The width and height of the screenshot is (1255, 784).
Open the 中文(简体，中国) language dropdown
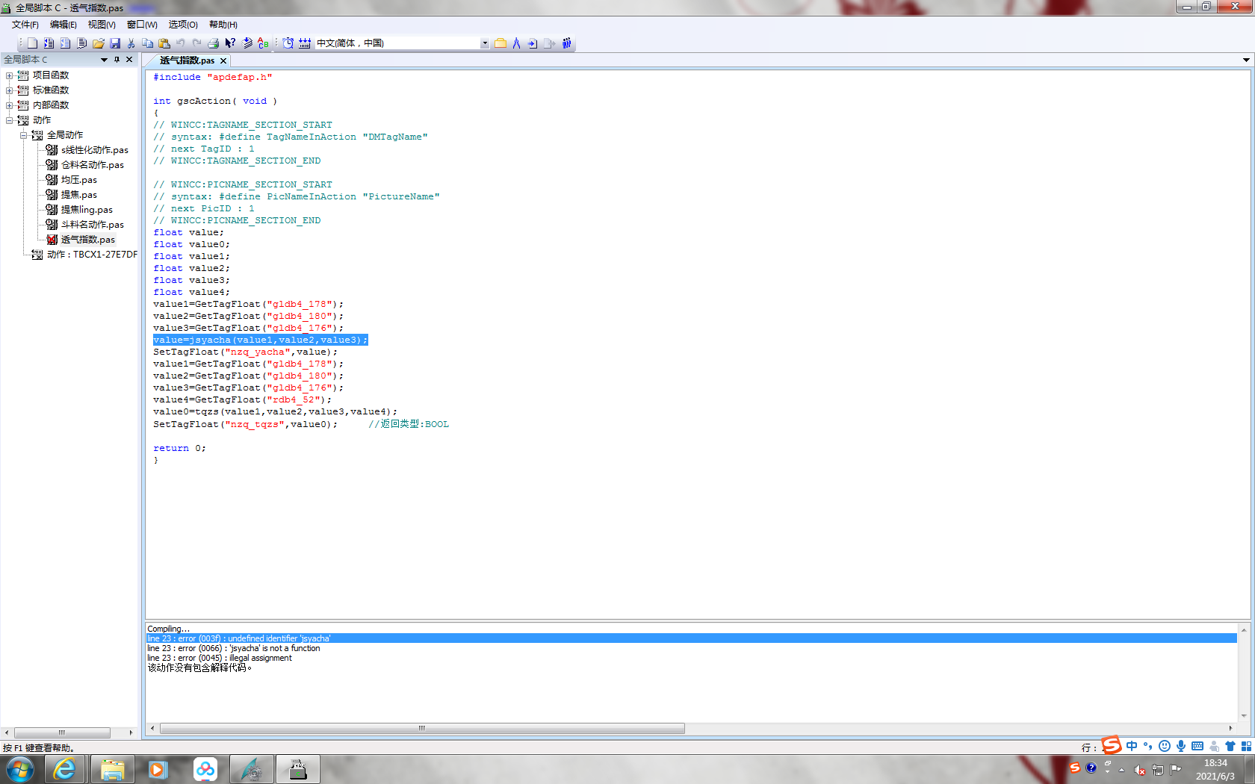click(x=484, y=43)
